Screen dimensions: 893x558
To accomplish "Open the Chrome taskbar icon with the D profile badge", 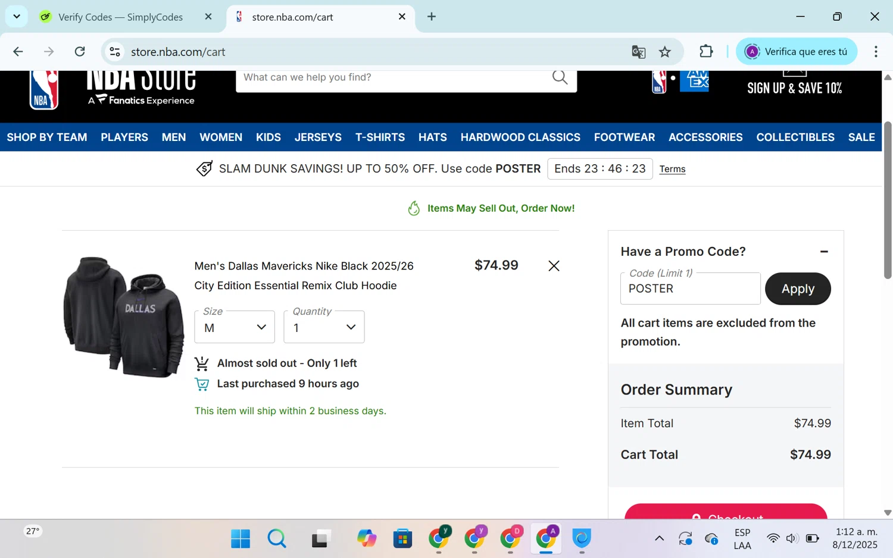I will click(511, 537).
